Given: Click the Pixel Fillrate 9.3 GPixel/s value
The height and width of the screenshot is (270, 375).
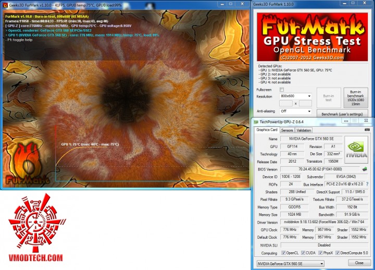Looking at the screenshot, I should click(x=294, y=199).
